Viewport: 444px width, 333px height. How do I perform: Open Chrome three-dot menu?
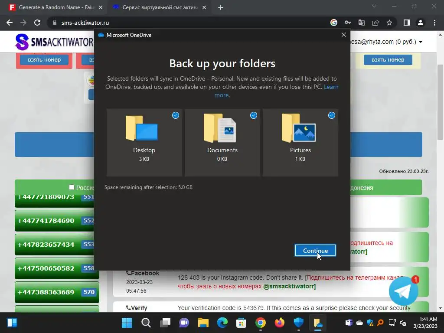[434, 23]
